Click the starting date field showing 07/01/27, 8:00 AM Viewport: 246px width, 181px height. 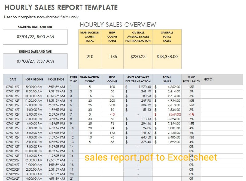coord(35,37)
